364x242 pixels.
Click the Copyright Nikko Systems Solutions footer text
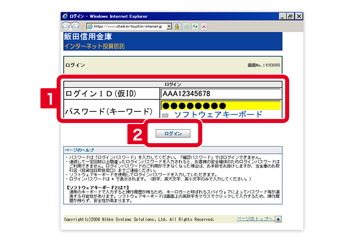pos(140,219)
